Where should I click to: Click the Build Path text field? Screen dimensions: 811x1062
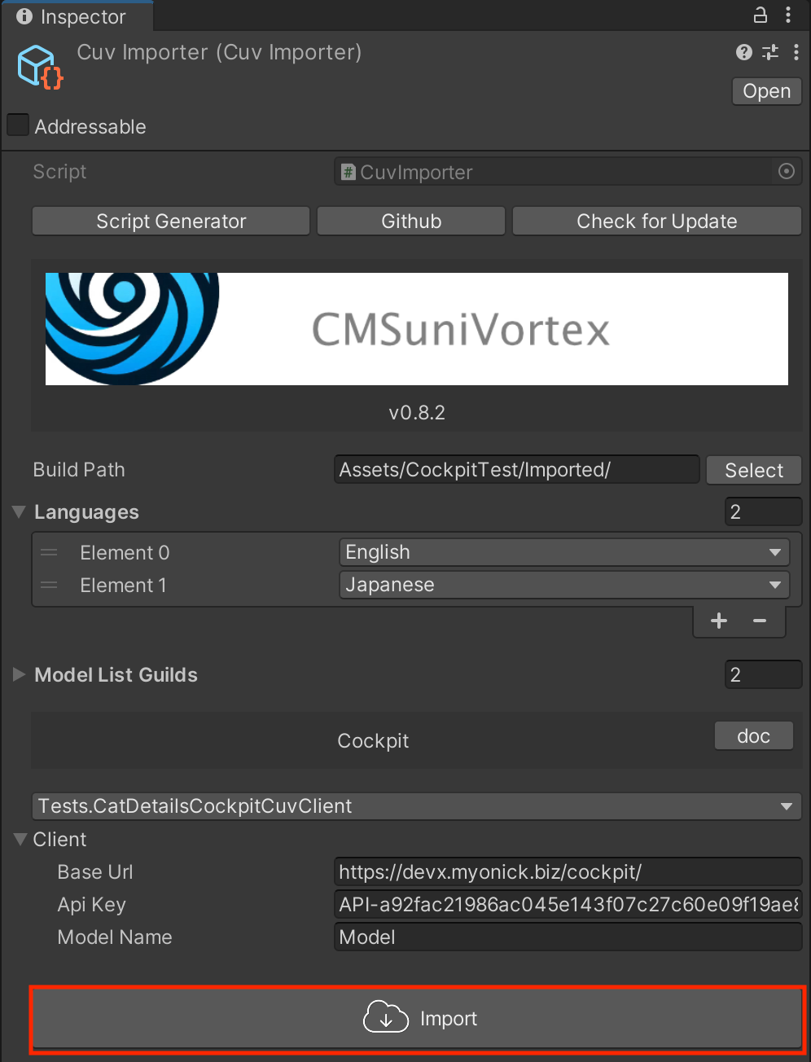516,470
